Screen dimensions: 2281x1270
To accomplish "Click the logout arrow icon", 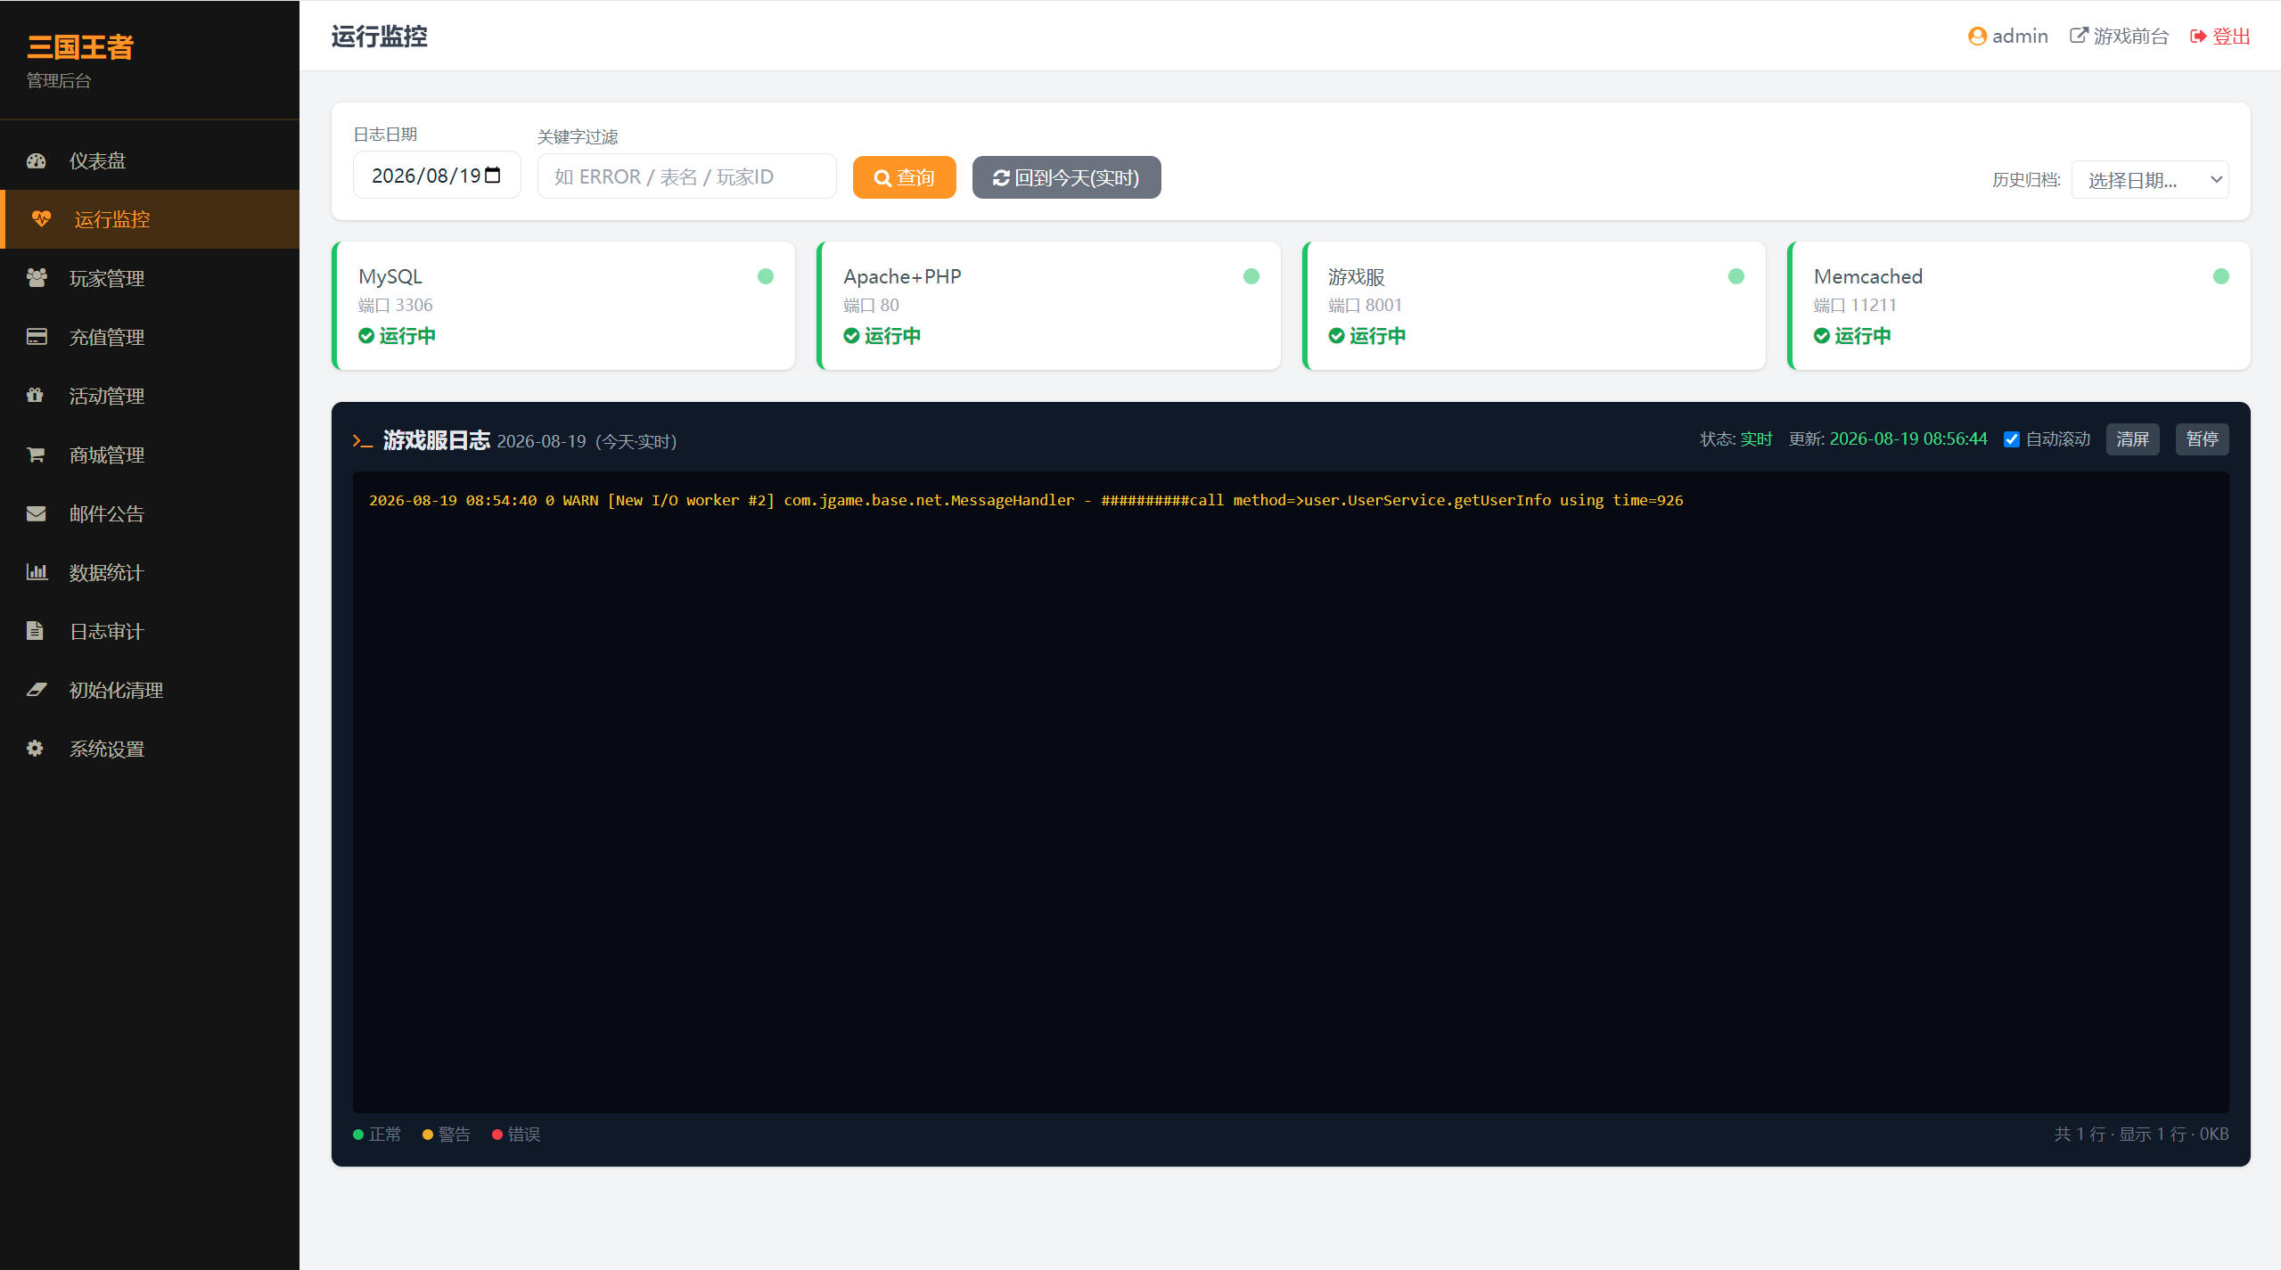I will tap(2198, 37).
